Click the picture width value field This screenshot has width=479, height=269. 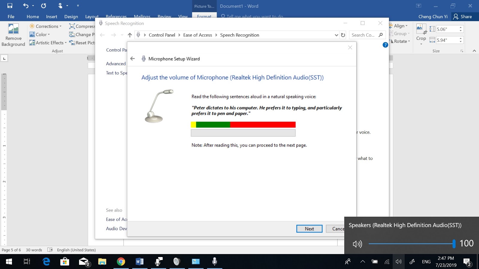click(447, 40)
